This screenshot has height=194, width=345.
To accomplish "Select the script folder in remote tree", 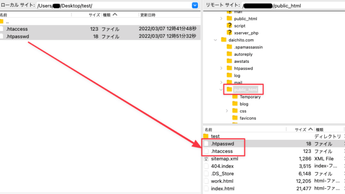I will (x=240, y=26).
